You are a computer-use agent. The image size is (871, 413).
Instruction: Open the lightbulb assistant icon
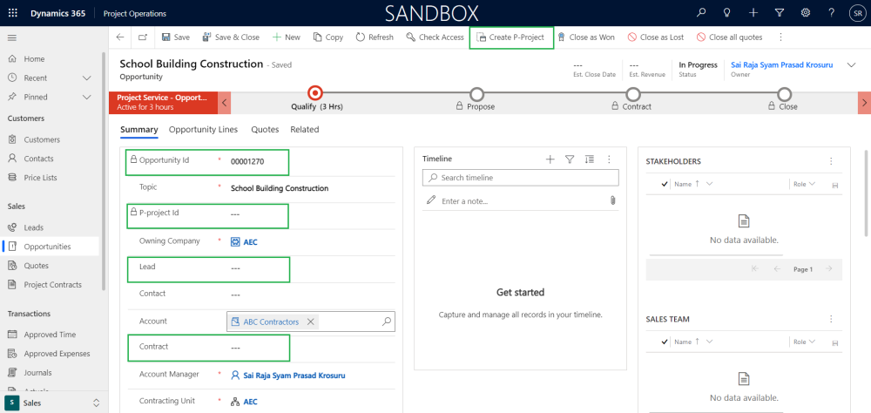tap(726, 13)
